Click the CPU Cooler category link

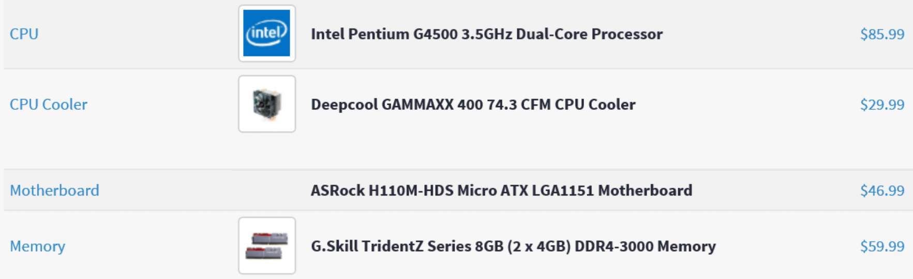pos(49,105)
